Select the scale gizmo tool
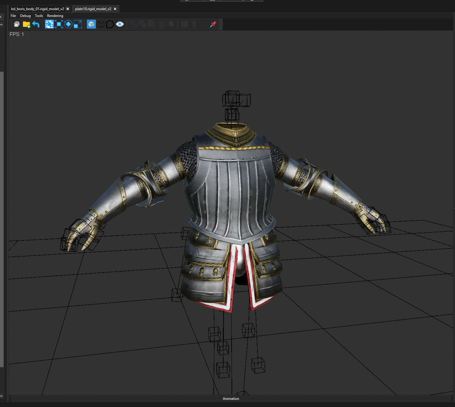Screen dimensions: 455x407 tap(78, 24)
